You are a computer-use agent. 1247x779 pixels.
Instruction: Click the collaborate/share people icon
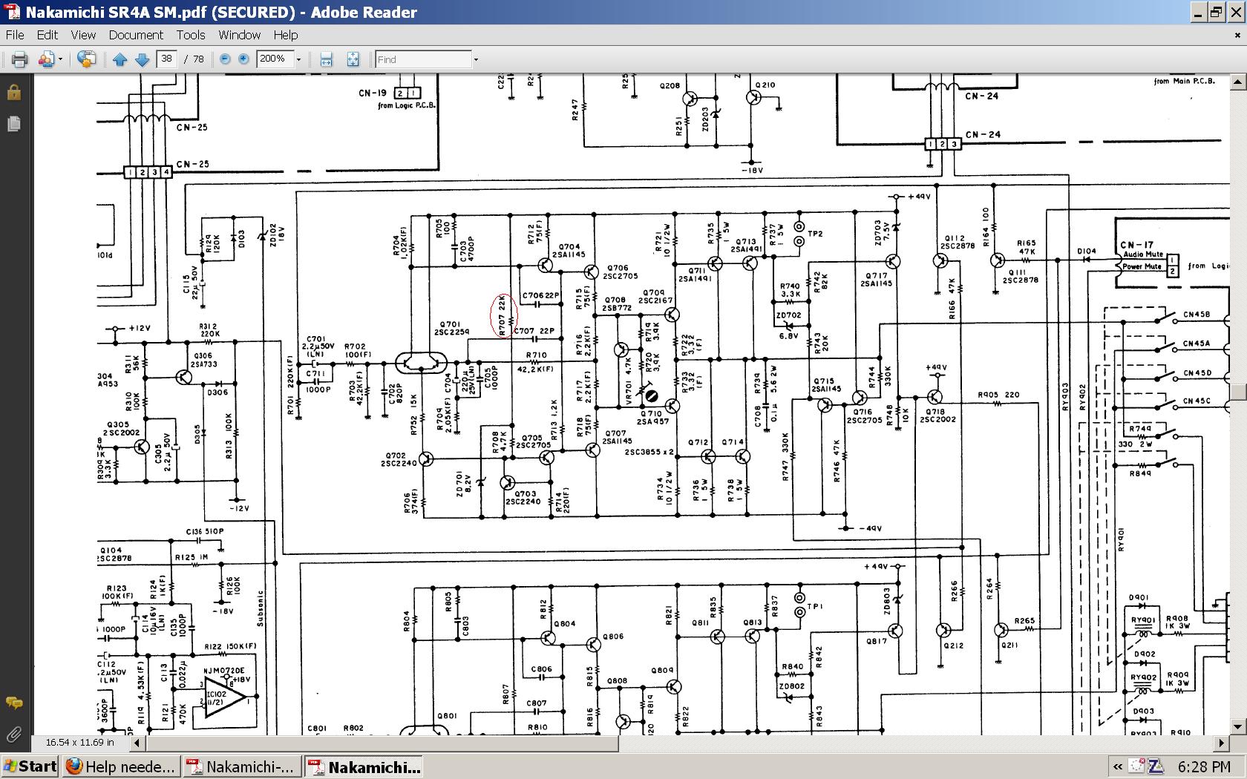tap(46, 59)
